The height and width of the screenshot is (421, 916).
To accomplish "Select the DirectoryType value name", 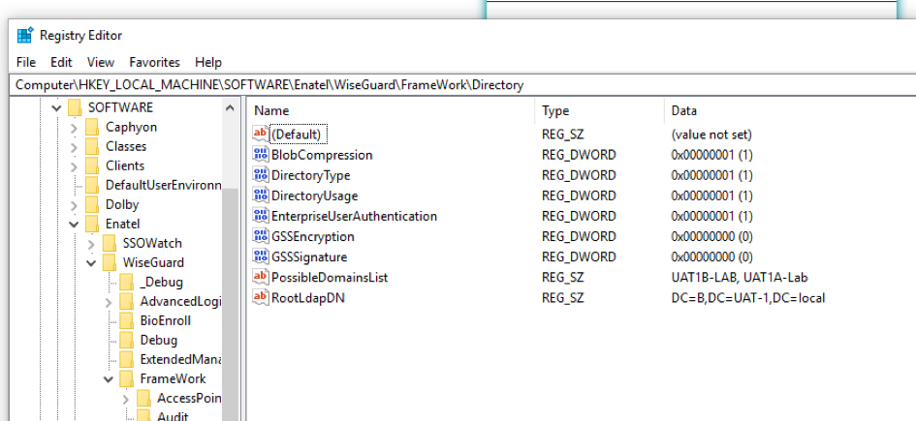I will tap(311, 175).
